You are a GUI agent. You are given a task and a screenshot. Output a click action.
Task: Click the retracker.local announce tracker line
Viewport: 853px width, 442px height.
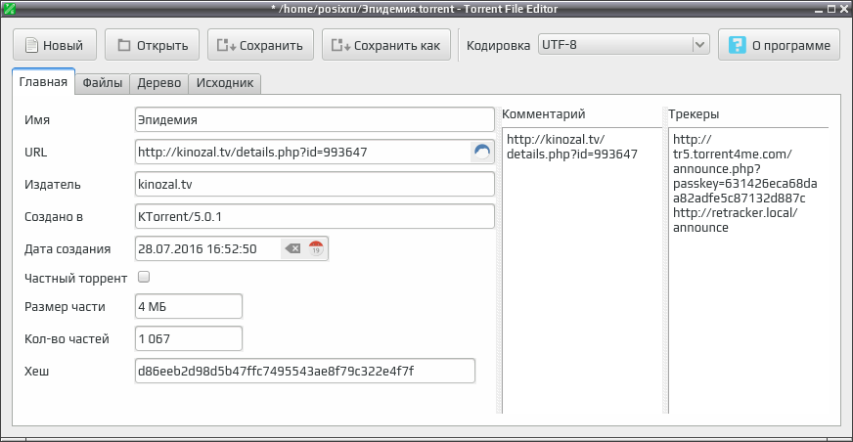click(x=735, y=220)
